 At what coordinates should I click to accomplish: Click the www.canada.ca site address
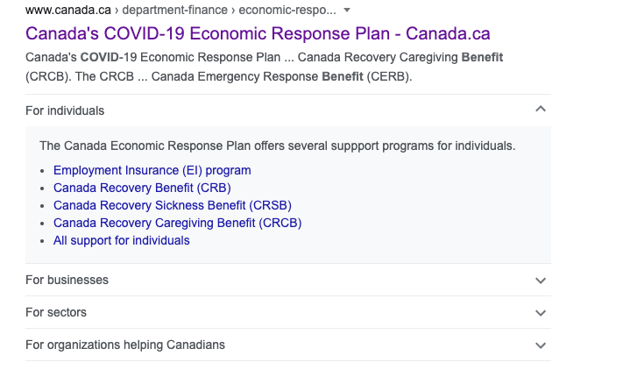tap(67, 10)
